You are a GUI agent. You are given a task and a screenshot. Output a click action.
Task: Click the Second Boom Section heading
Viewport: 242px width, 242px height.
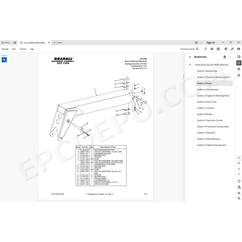tap(136, 61)
